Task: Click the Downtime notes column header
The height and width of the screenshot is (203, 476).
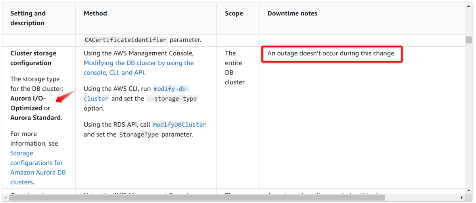Action: coord(292,13)
